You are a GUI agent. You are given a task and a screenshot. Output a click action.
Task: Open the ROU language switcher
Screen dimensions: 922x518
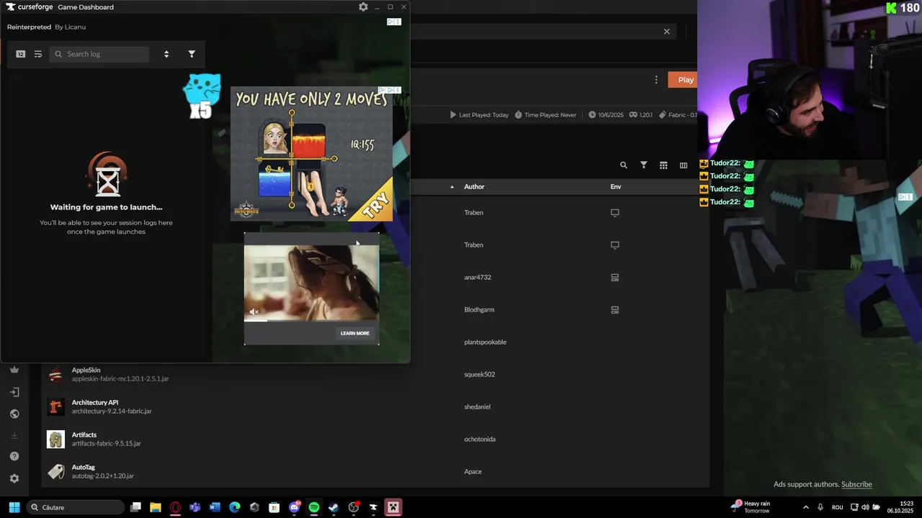tap(837, 507)
